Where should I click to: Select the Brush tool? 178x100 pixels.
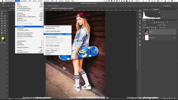(x=5, y=19)
